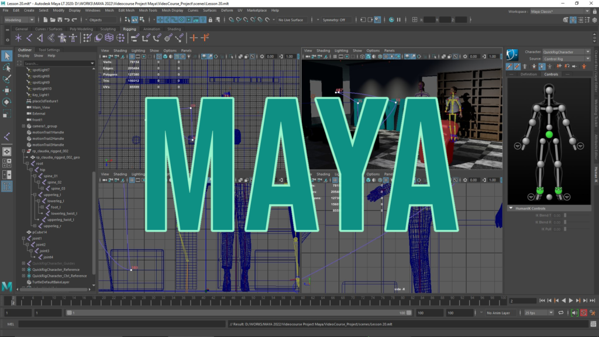The width and height of the screenshot is (599, 337).
Task: Toggle snap to curves
Action: 239,20
